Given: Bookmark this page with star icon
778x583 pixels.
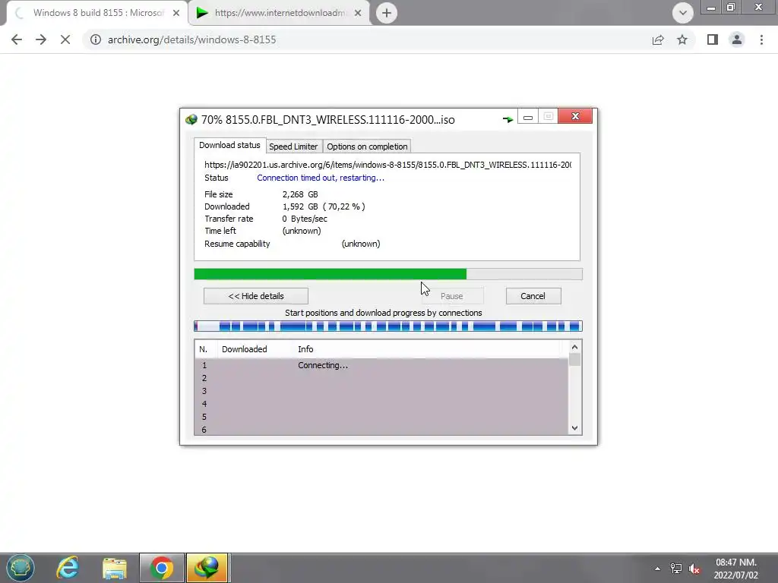Looking at the screenshot, I should [x=682, y=39].
